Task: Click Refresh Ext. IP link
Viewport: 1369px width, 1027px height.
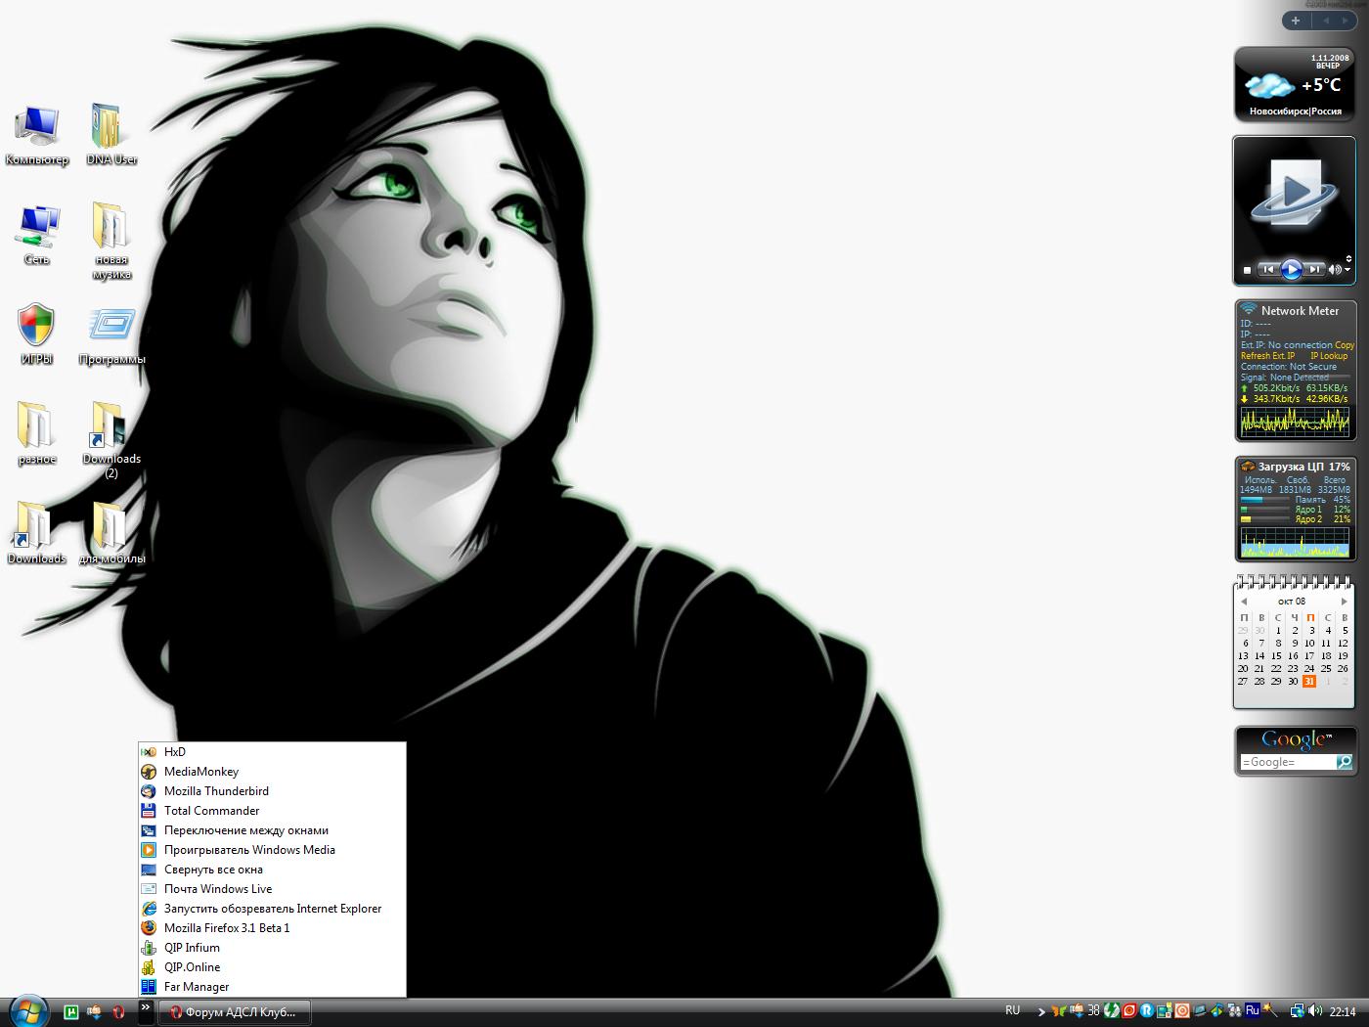Action: pos(1267,356)
